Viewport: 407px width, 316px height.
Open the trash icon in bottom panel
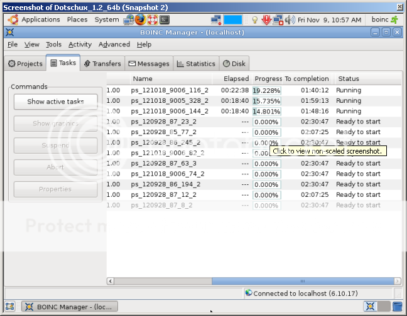(x=397, y=307)
